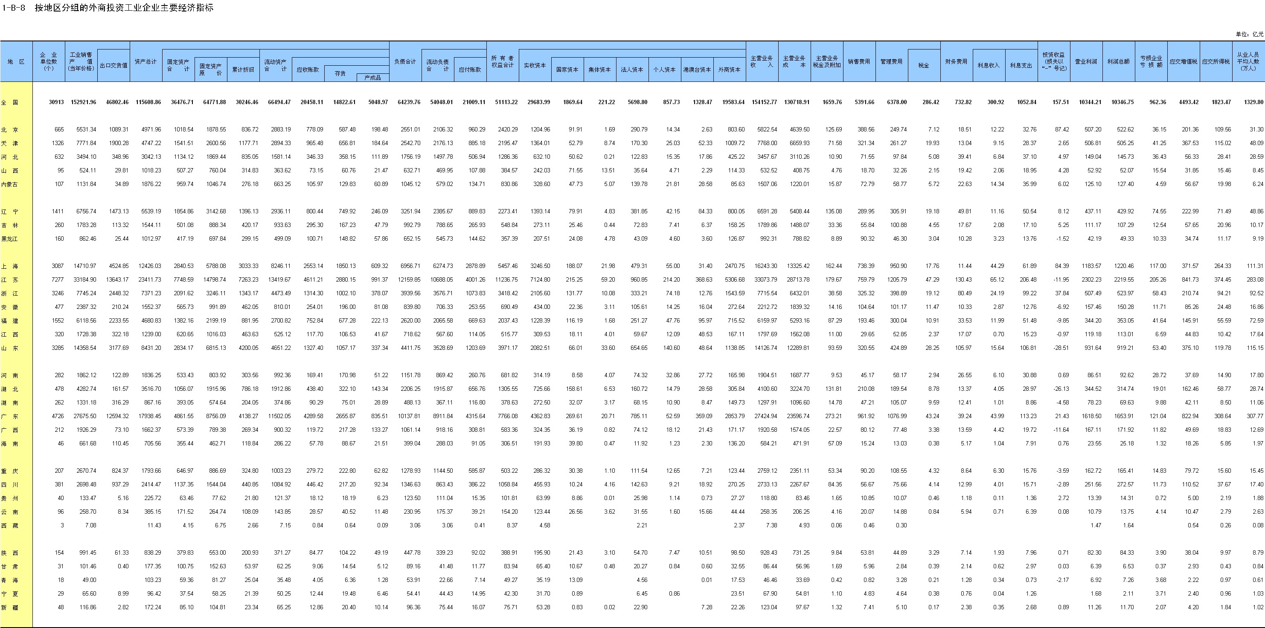This screenshot has height=628, width=1265.
Task: Select the 企业单位数(个) column header
Action: click(x=49, y=61)
